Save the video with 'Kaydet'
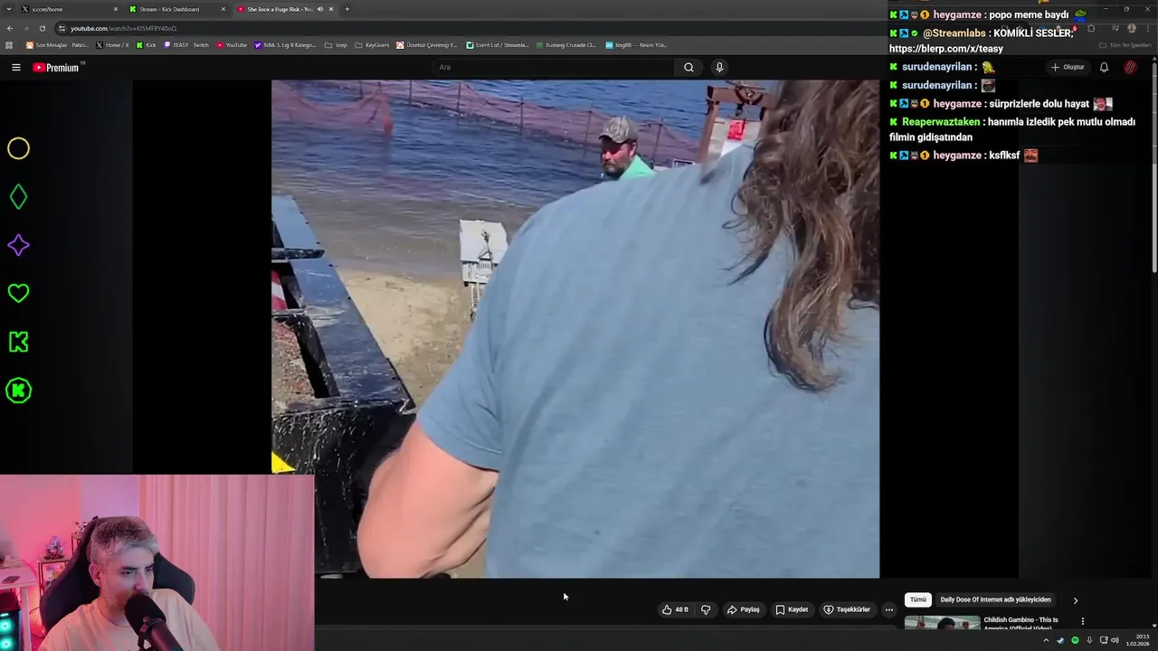This screenshot has width=1158, height=651. [792, 609]
